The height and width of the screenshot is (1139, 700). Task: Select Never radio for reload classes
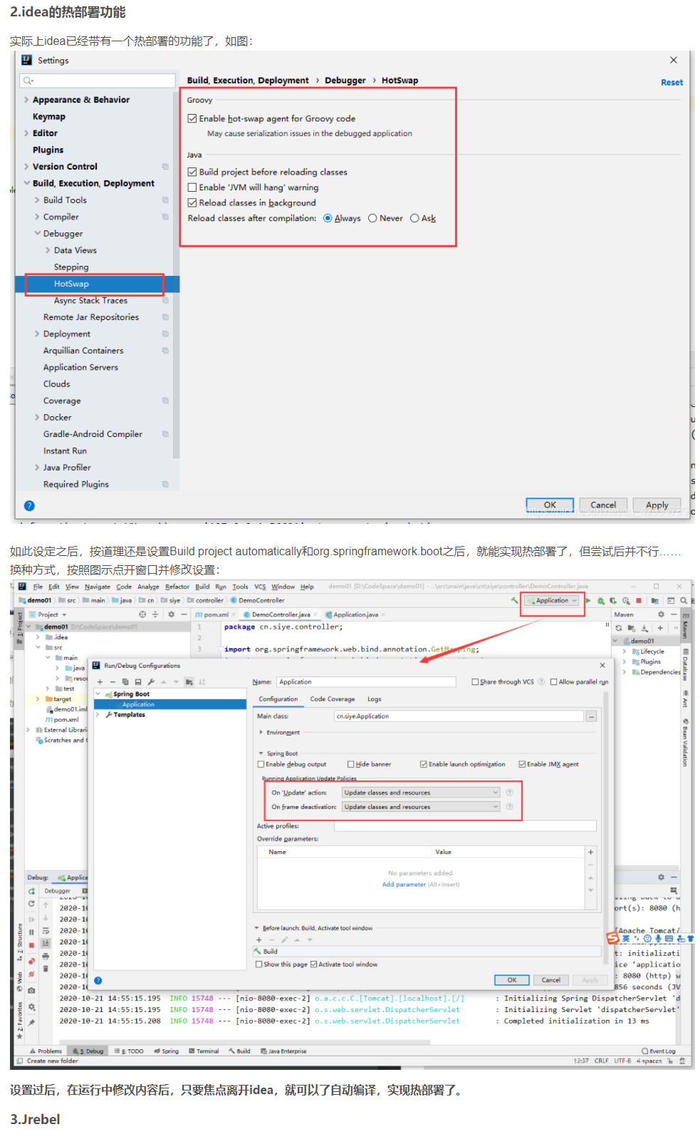tap(372, 218)
